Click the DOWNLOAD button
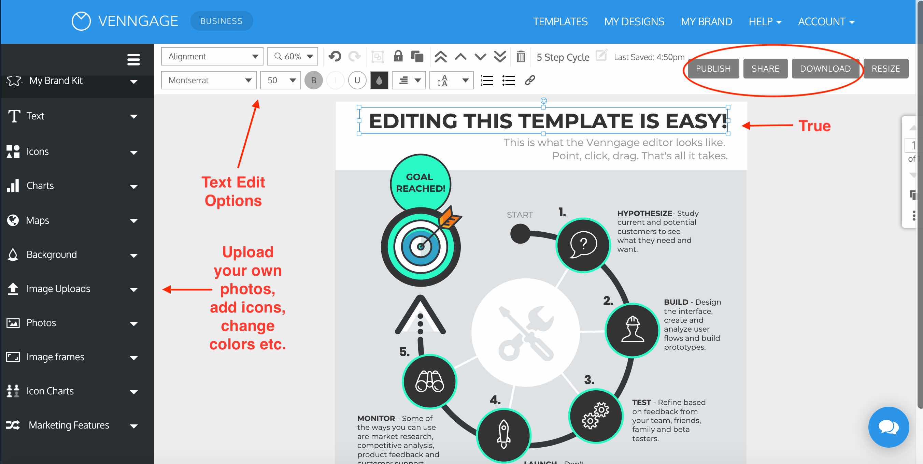This screenshot has height=464, width=923. 825,69
